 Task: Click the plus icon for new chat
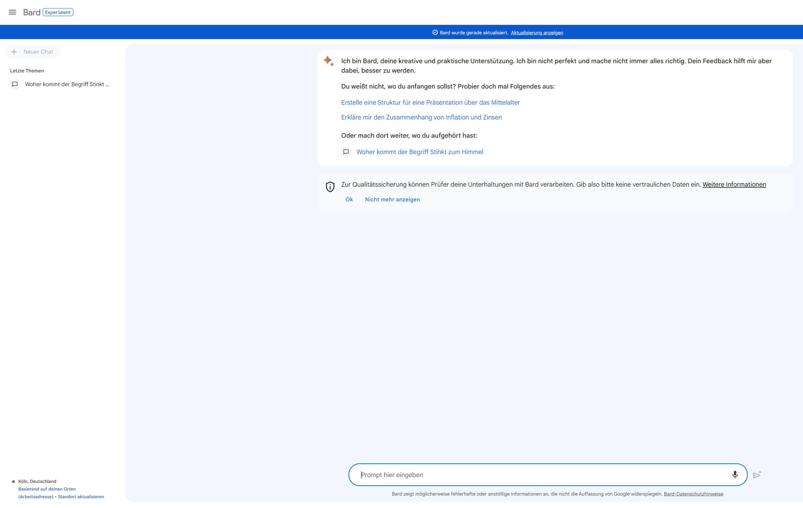tap(14, 52)
